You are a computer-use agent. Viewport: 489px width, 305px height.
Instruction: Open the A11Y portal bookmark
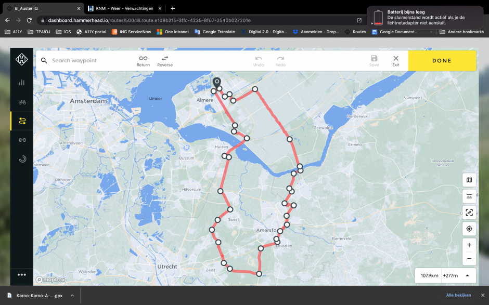click(x=92, y=32)
